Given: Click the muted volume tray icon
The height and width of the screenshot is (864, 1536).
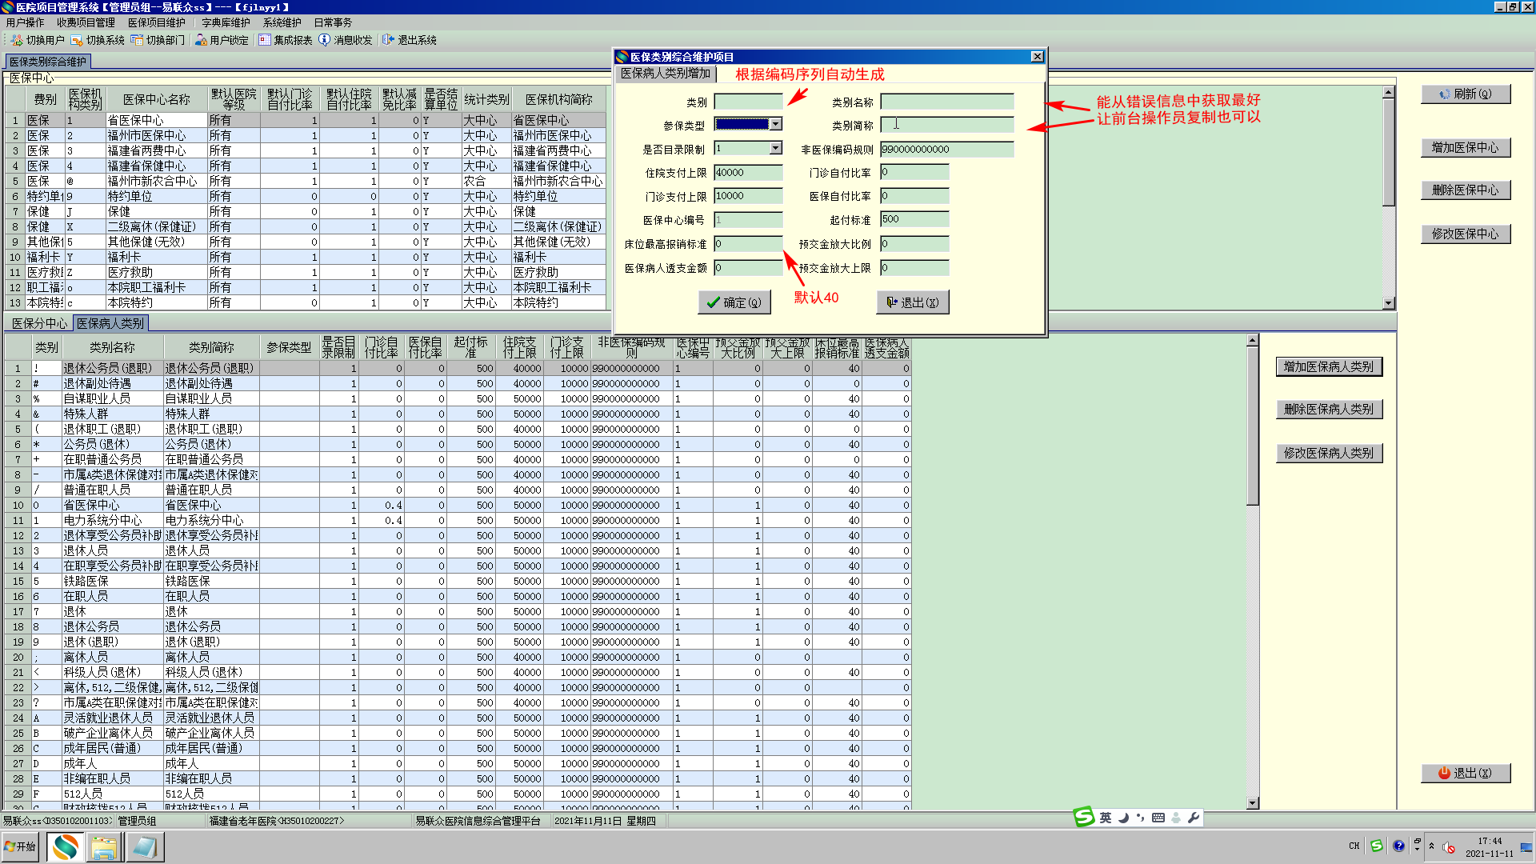Looking at the screenshot, I should pos(1449,847).
